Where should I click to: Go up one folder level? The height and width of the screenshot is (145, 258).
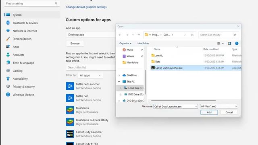pos(139,35)
